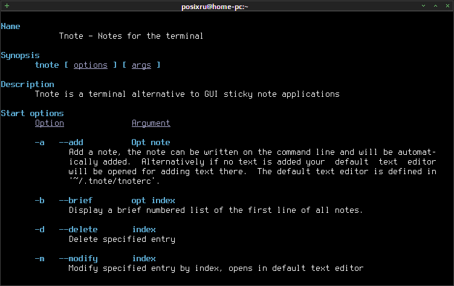This screenshot has width=454, height=286.
Task: Close the terminal with the X icon
Action: pos(447,6)
